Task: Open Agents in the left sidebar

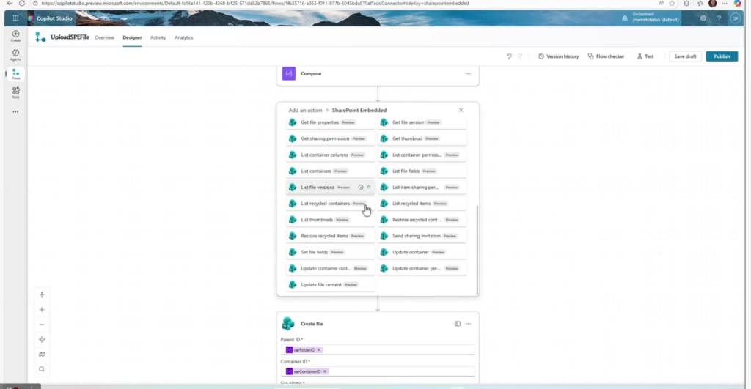Action: point(15,54)
